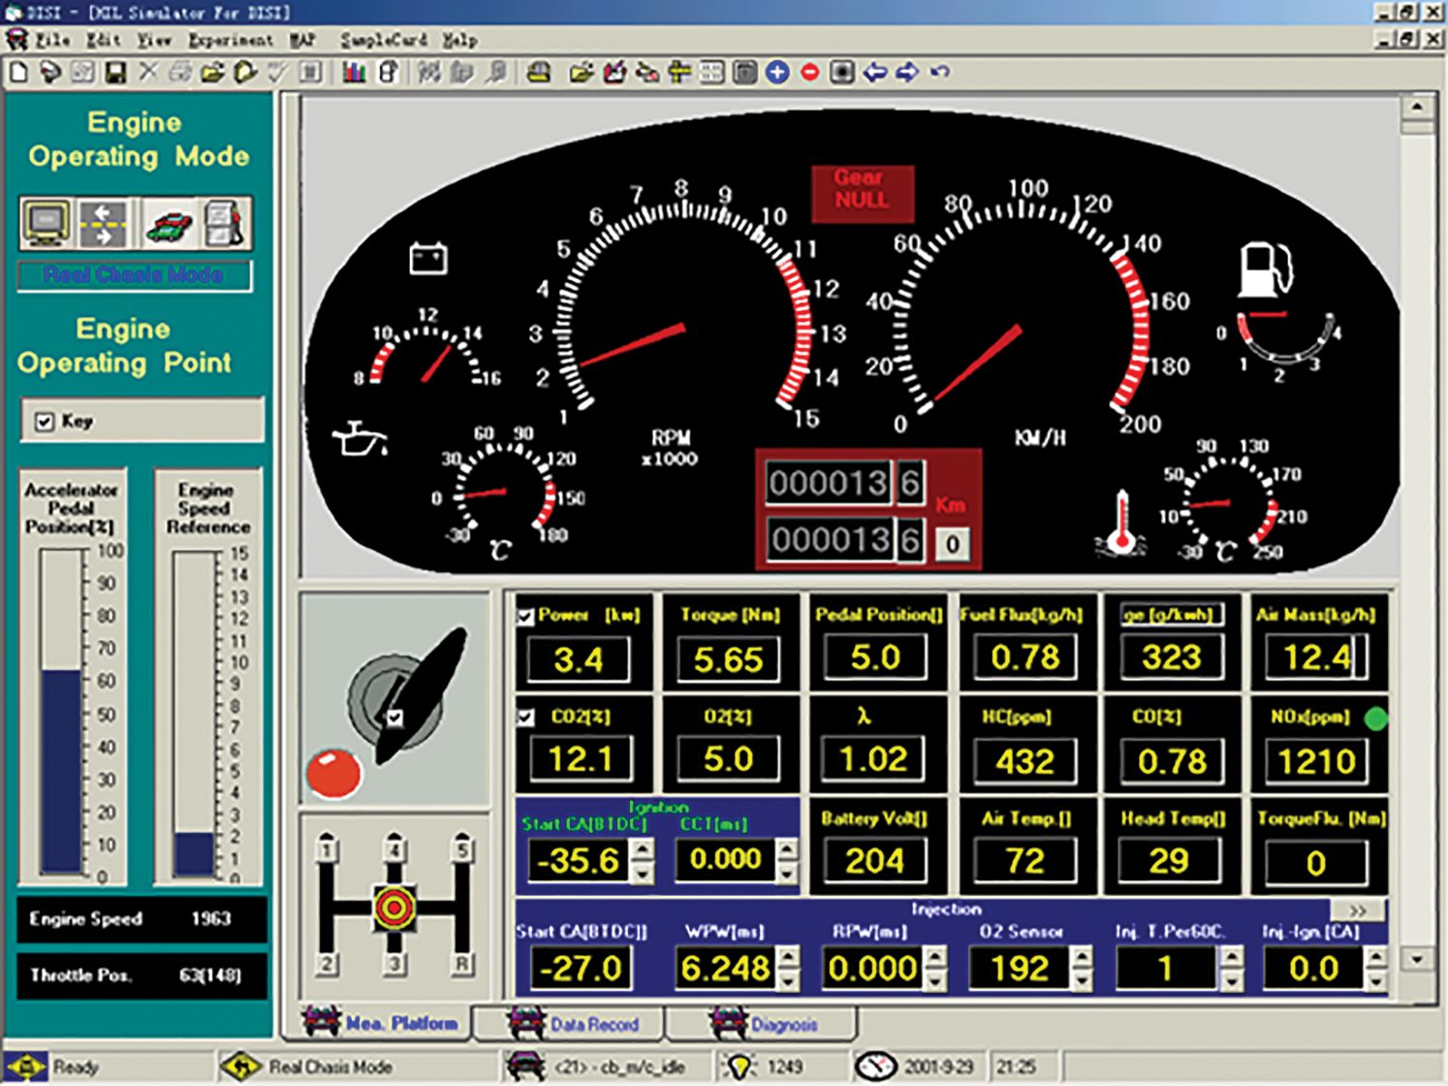
Task: Click the blue plus toolbar icon
Action: coord(777,73)
